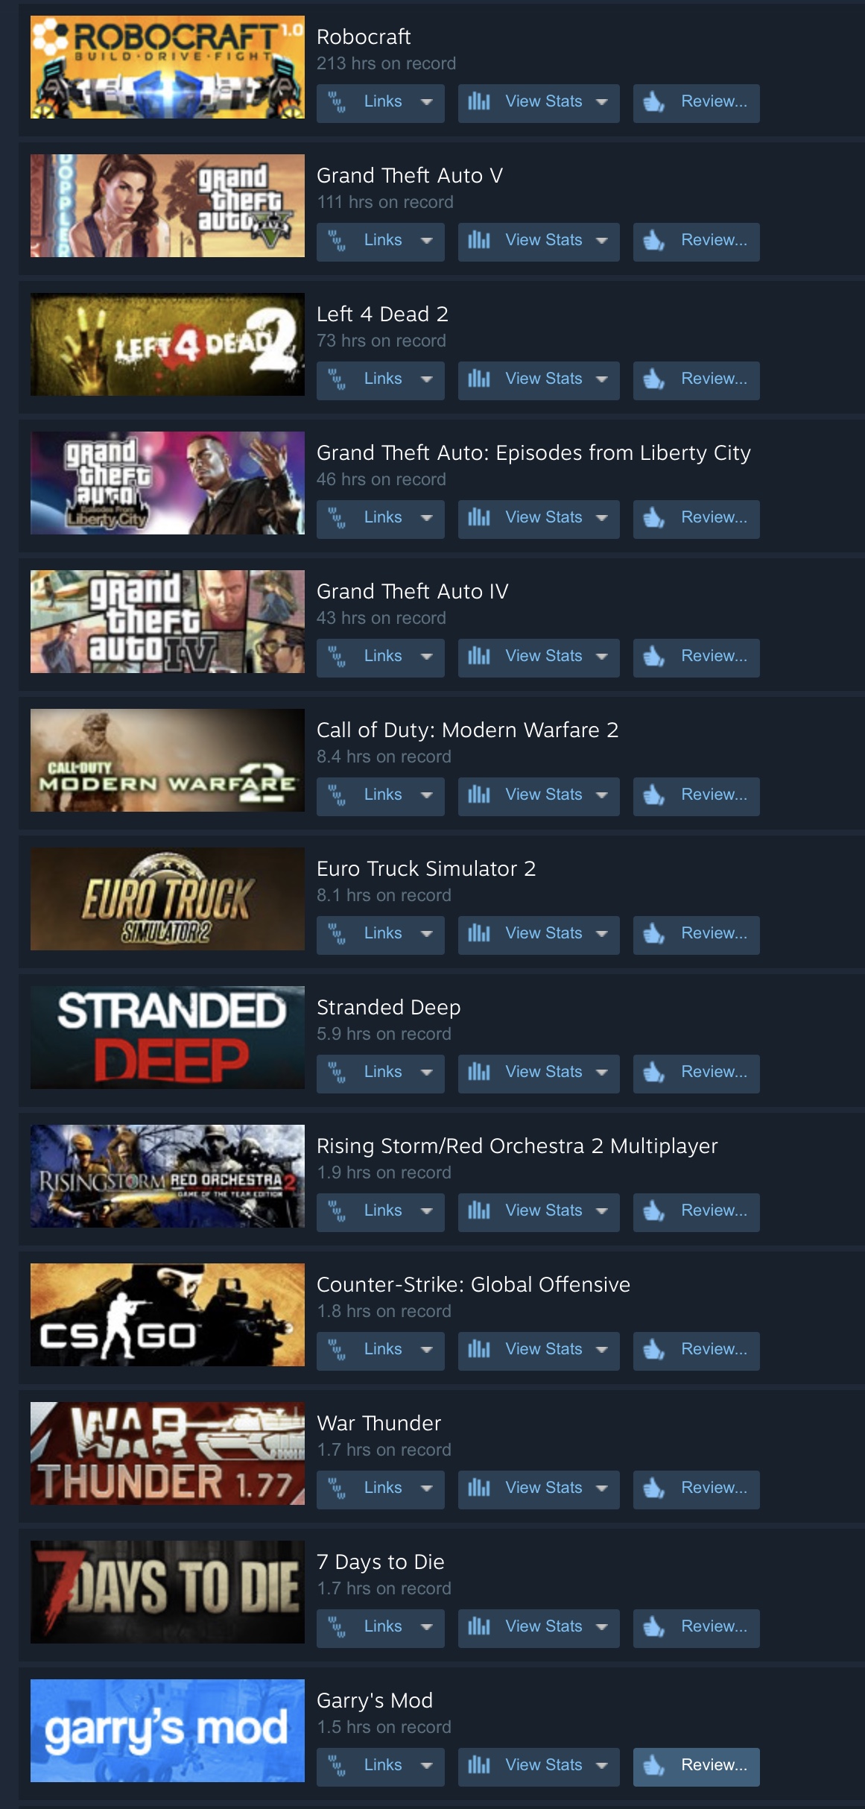Click the stats bar icon for Grand Theft Auto V
865x1809 pixels.
pyautogui.click(x=479, y=241)
